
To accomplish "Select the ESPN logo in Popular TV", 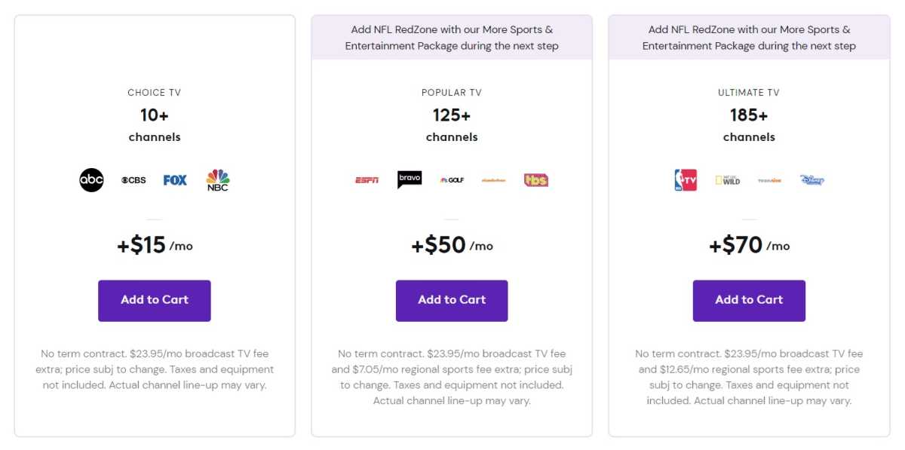I will [x=367, y=179].
